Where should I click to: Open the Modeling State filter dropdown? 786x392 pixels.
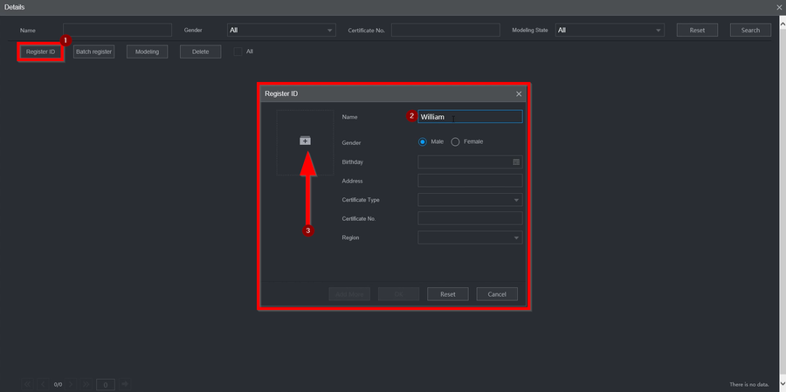coord(658,30)
